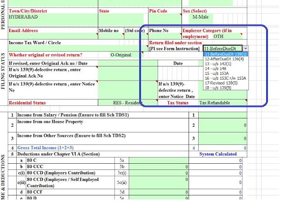Click the empty State field
The width and height of the screenshot is (282, 202).
(121, 20)
